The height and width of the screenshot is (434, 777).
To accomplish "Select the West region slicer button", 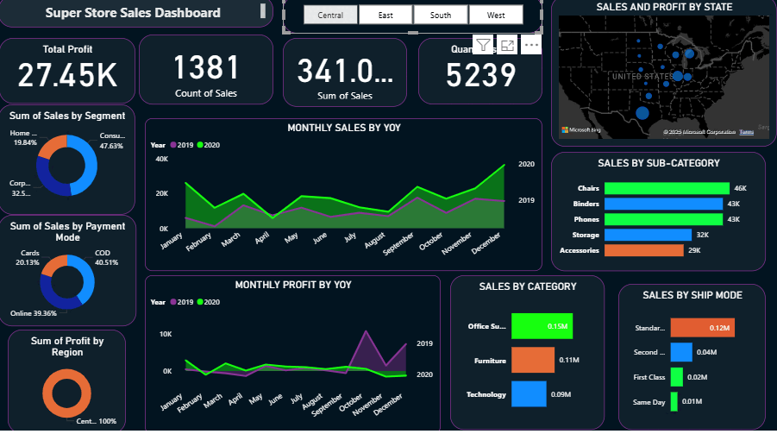I will pyautogui.click(x=496, y=15).
